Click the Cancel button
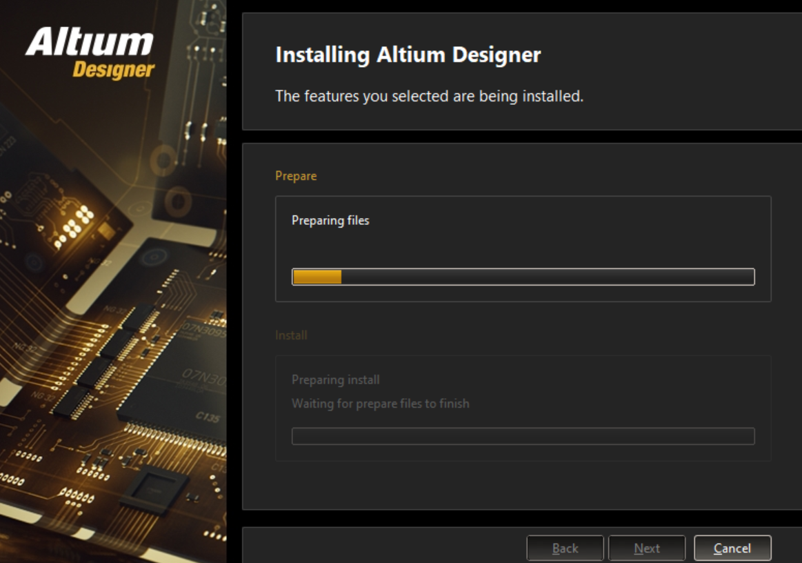Image resolution: width=802 pixels, height=563 pixels. click(x=732, y=548)
